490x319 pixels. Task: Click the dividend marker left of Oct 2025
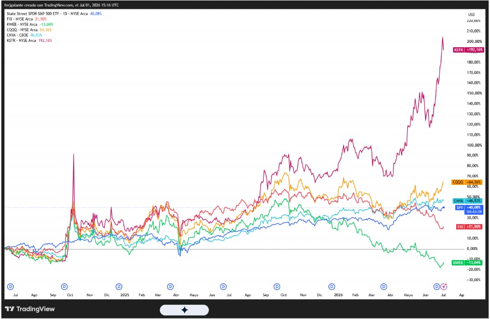(x=277, y=286)
